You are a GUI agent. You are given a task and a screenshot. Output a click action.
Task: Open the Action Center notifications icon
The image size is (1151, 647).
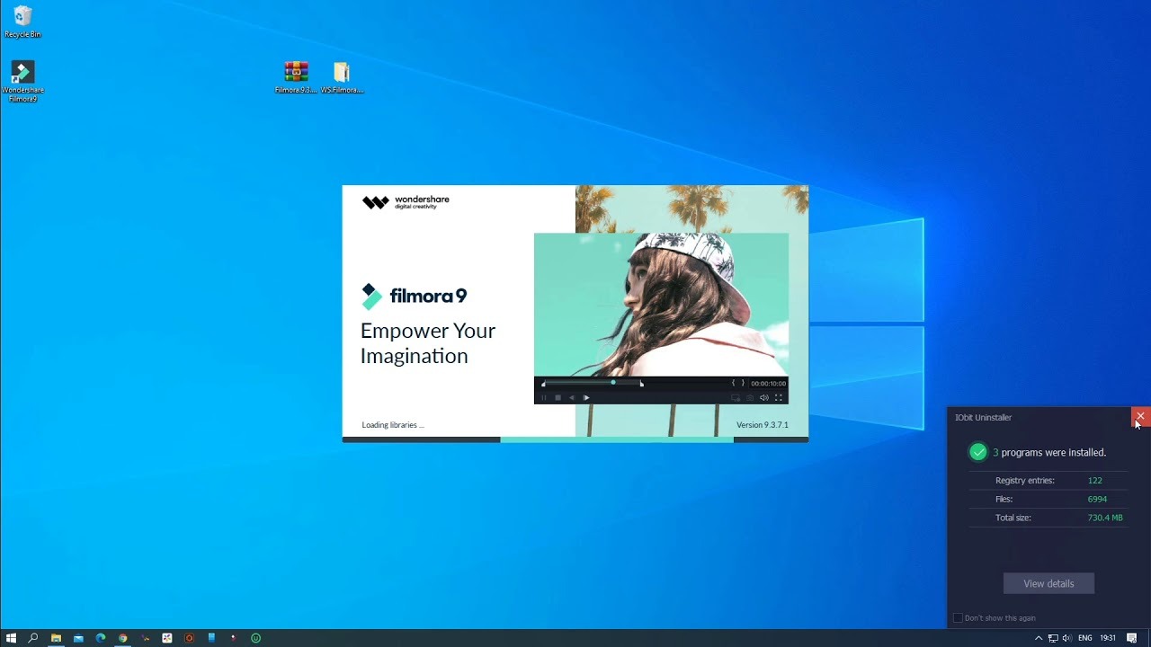pyautogui.click(x=1132, y=638)
